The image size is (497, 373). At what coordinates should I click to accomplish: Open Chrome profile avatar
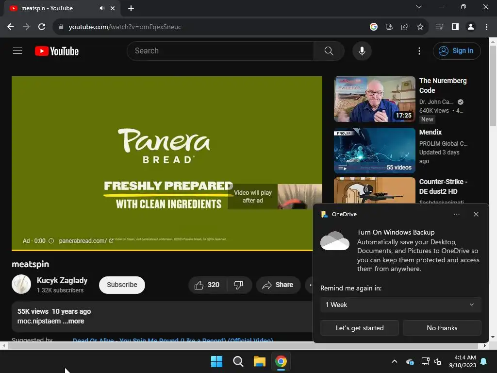(471, 27)
